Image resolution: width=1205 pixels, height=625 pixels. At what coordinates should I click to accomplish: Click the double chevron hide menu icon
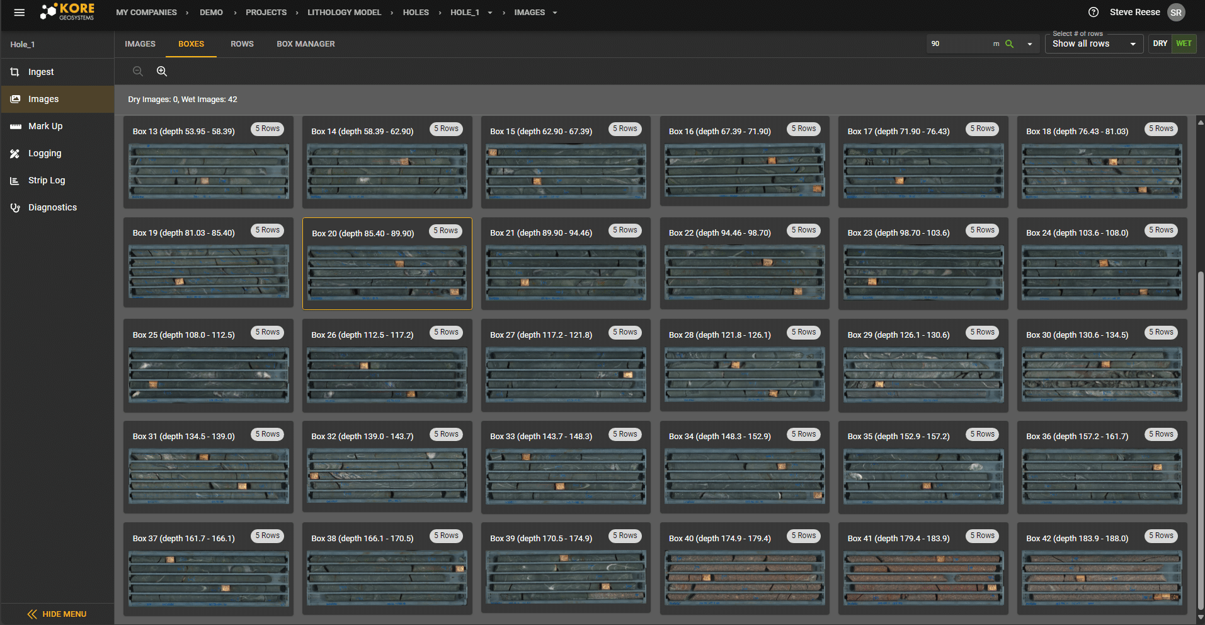tap(32, 614)
